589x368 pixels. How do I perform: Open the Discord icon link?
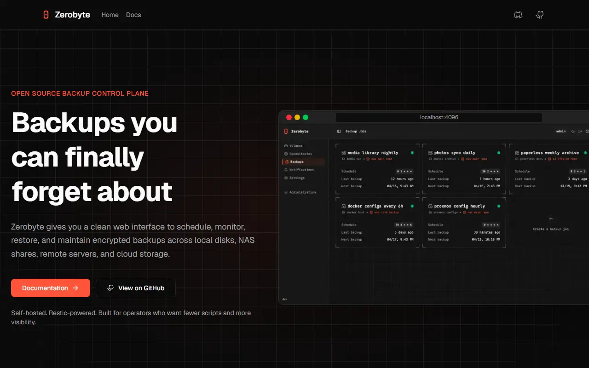518,15
